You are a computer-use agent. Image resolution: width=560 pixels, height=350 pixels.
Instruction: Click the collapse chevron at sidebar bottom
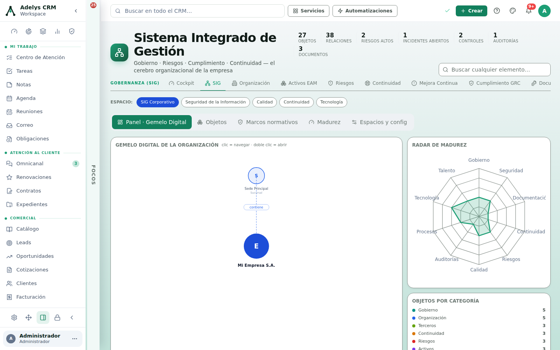pyautogui.click(x=72, y=318)
